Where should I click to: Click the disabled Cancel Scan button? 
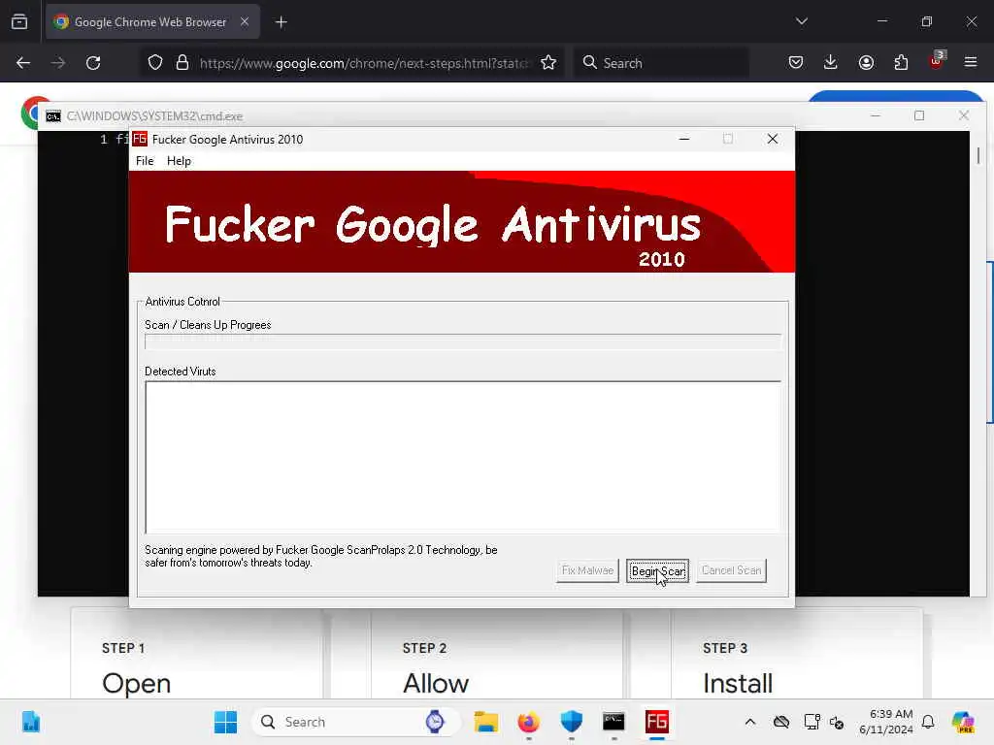(731, 570)
